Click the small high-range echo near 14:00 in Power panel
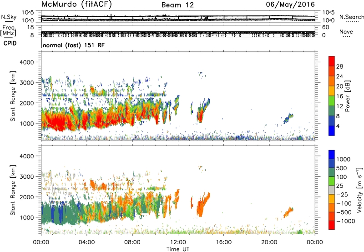Image resolution: width=364 pixels, height=252 pixels. coord(201,75)
